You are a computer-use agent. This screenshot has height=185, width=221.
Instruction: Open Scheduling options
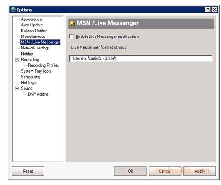[31, 77]
